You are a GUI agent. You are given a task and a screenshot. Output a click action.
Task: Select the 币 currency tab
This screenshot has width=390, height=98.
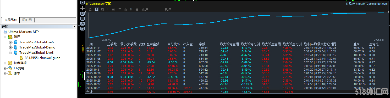[125, 9]
